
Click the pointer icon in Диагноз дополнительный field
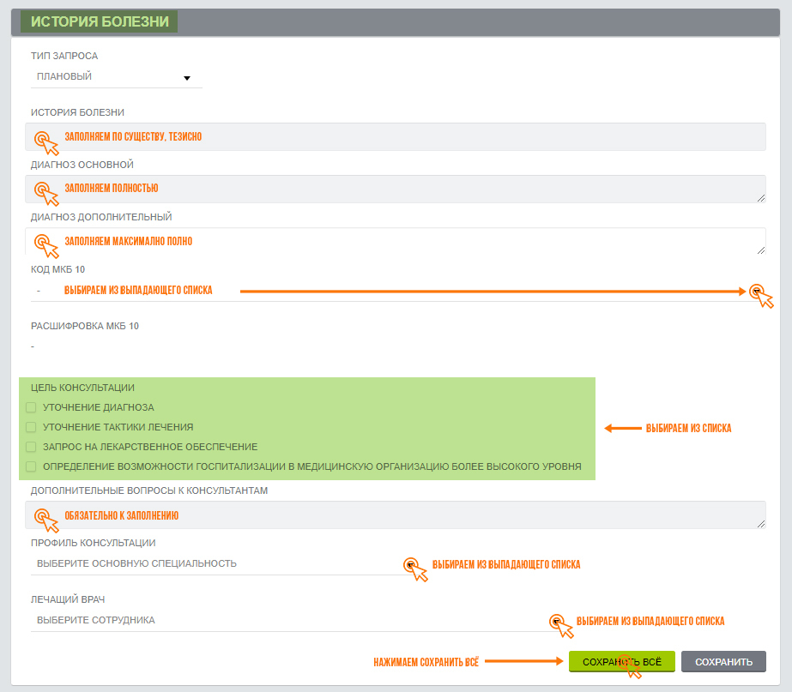pos(45,244)
